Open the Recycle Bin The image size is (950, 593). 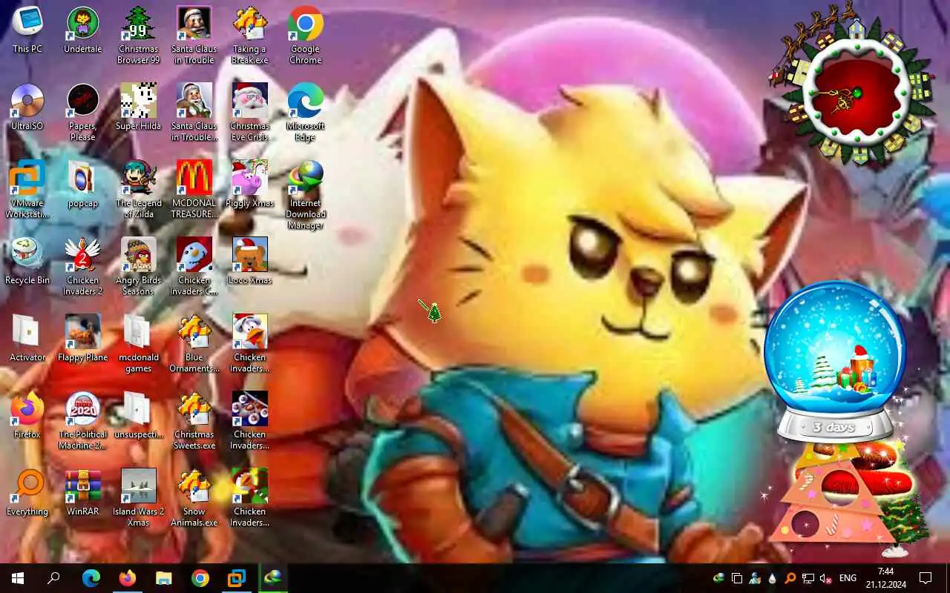27,262
